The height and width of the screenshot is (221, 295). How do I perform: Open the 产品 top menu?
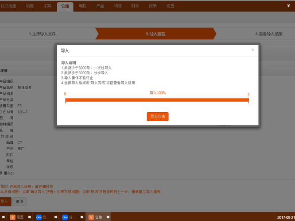click(x=100, y=6)
